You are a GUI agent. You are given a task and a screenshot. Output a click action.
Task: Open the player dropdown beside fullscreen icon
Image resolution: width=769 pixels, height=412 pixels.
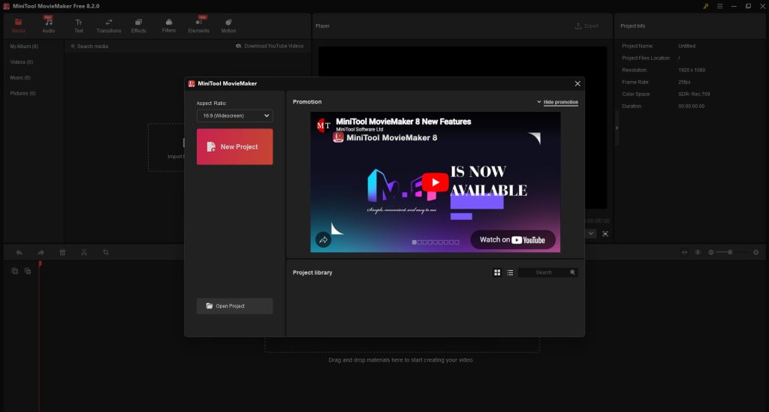click(592, 233)
